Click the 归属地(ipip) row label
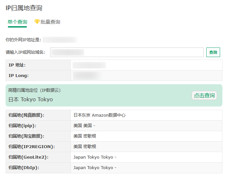Viewport: 226px width, 175px height. [22, 126]
